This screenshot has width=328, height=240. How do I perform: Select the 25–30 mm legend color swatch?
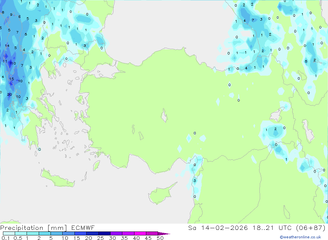pos(104,233)
